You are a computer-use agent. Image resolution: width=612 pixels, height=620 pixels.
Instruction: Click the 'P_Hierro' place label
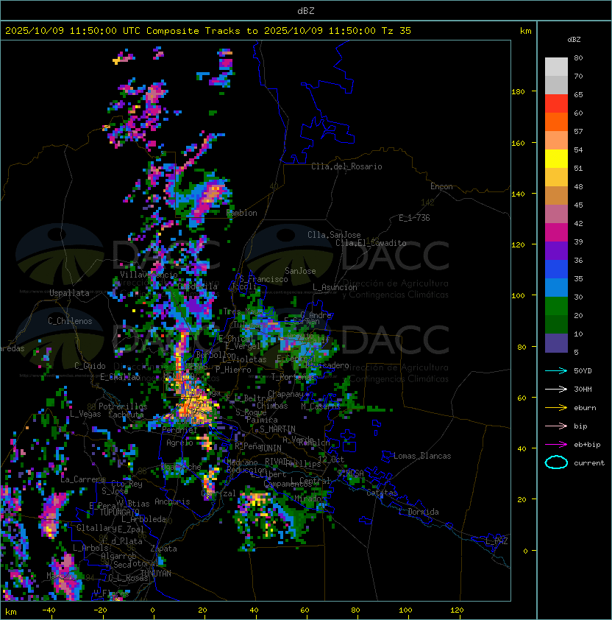pos(233,370)
